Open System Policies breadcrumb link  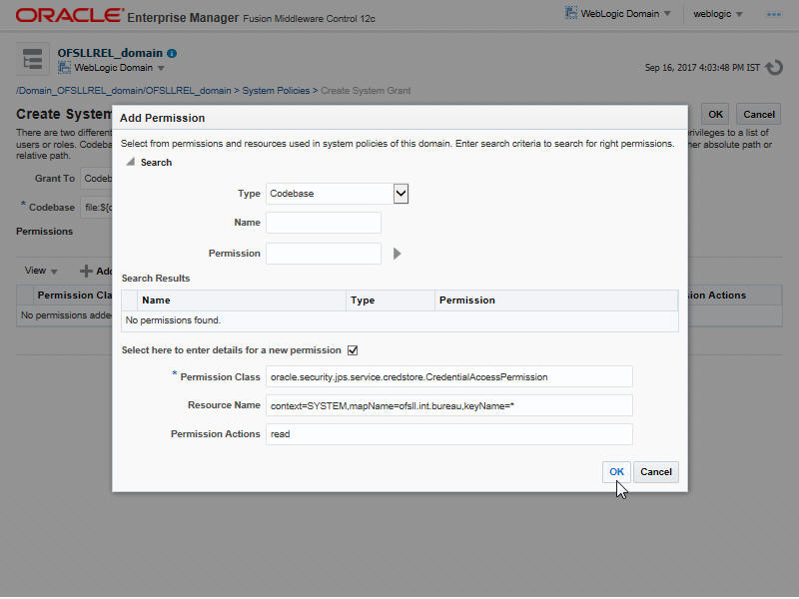tap(276, 91)
